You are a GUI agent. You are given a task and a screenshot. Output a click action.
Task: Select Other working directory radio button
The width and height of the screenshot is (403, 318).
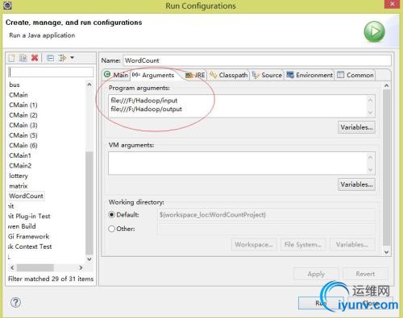coord(111,229)
